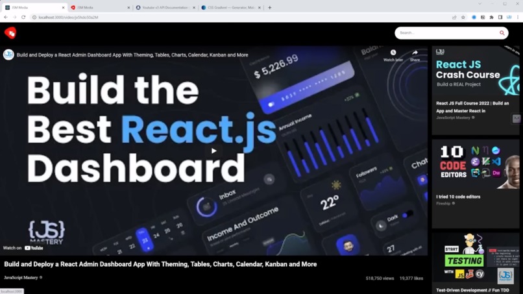
Task: Click the share page icon in address bar
Action: (454, 18)
